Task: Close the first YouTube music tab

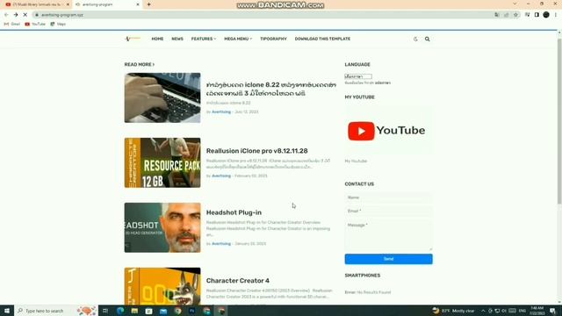Action: [68, 4]
